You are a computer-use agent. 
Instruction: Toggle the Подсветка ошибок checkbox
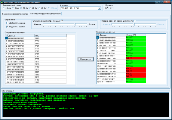[7, 27]
